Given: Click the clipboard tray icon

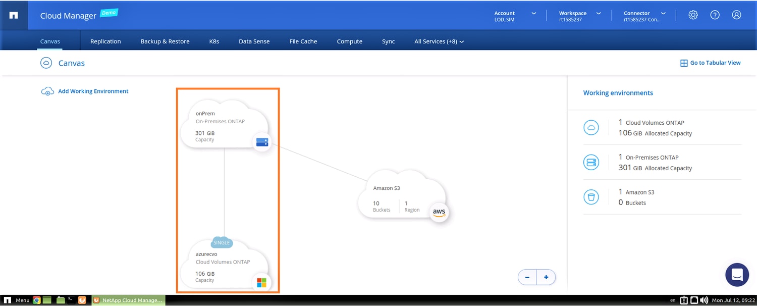Looking at the screenshot, I should point(684,300).
